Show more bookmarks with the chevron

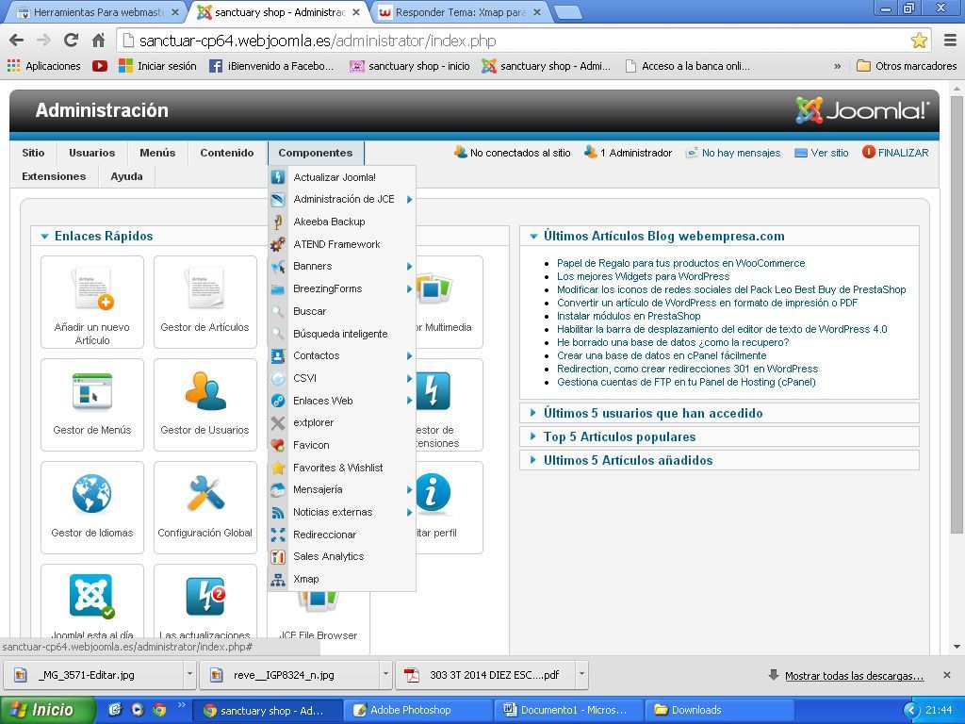(x=837, y=66)
